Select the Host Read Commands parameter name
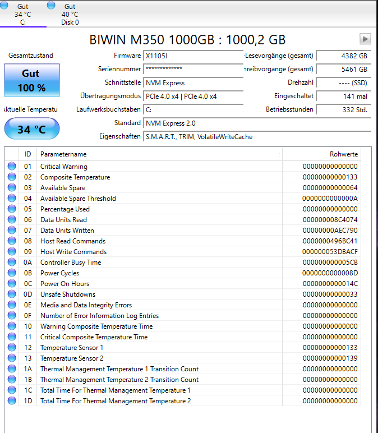 coord(73,241)
